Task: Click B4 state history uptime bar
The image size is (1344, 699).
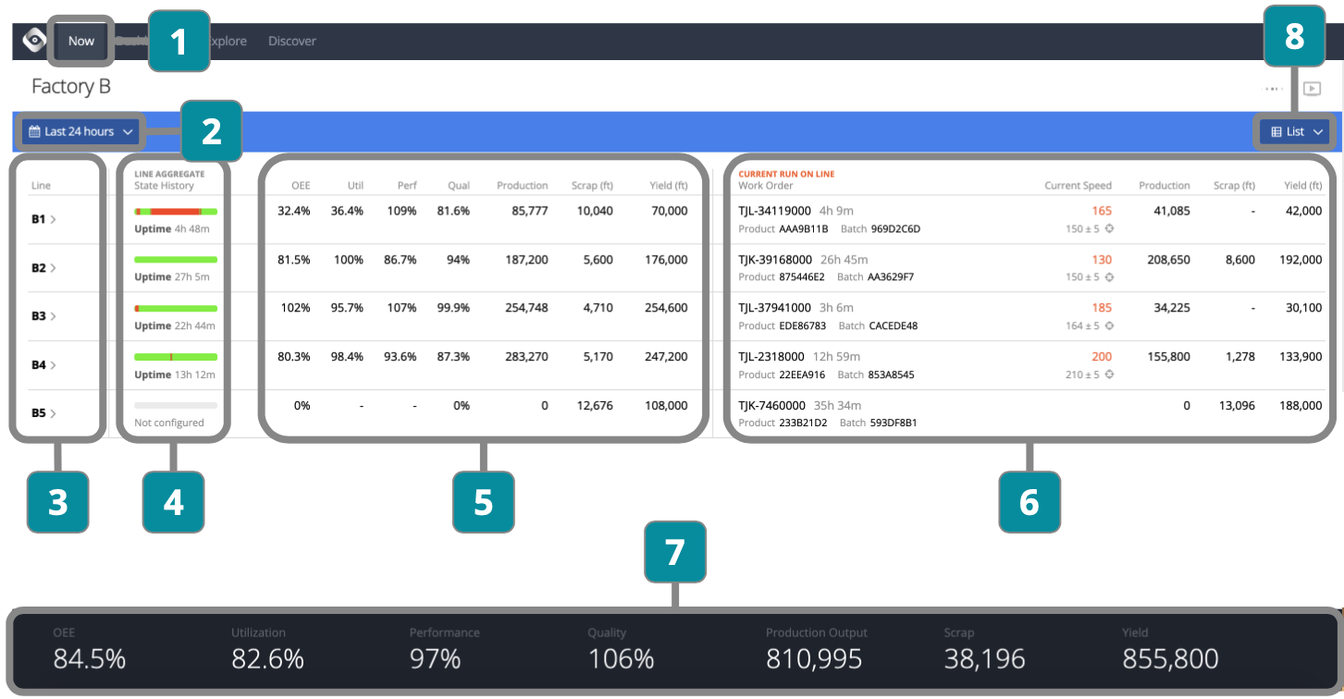Action: pos(176,357)
